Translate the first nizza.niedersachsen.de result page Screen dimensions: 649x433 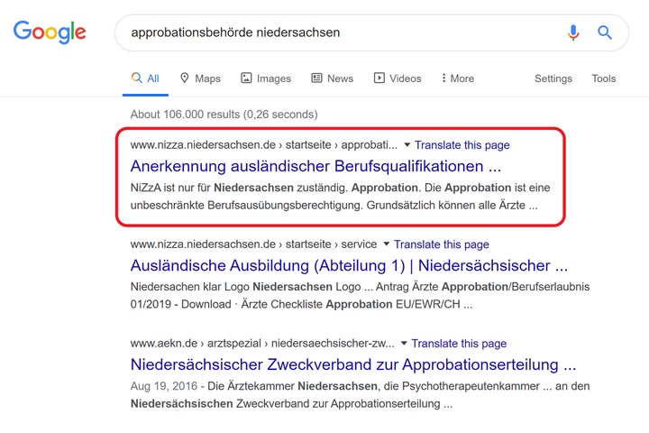462,145
